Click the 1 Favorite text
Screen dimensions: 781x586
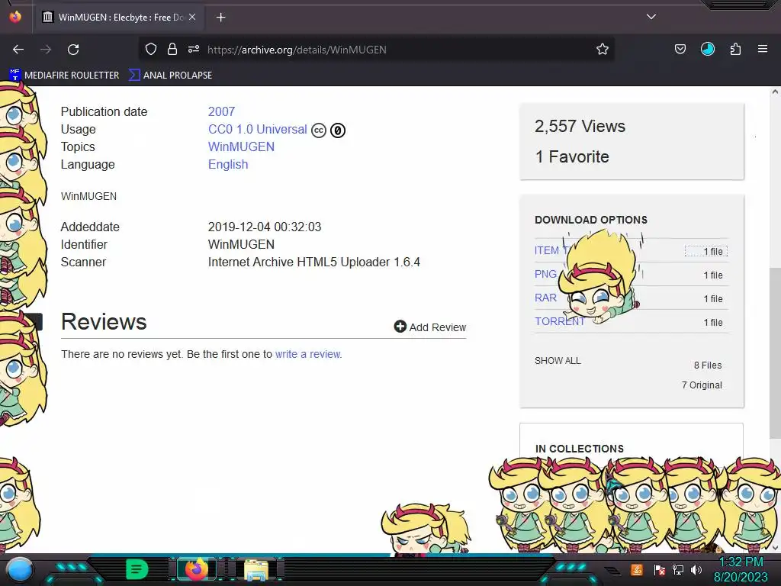tap(572, 157)
